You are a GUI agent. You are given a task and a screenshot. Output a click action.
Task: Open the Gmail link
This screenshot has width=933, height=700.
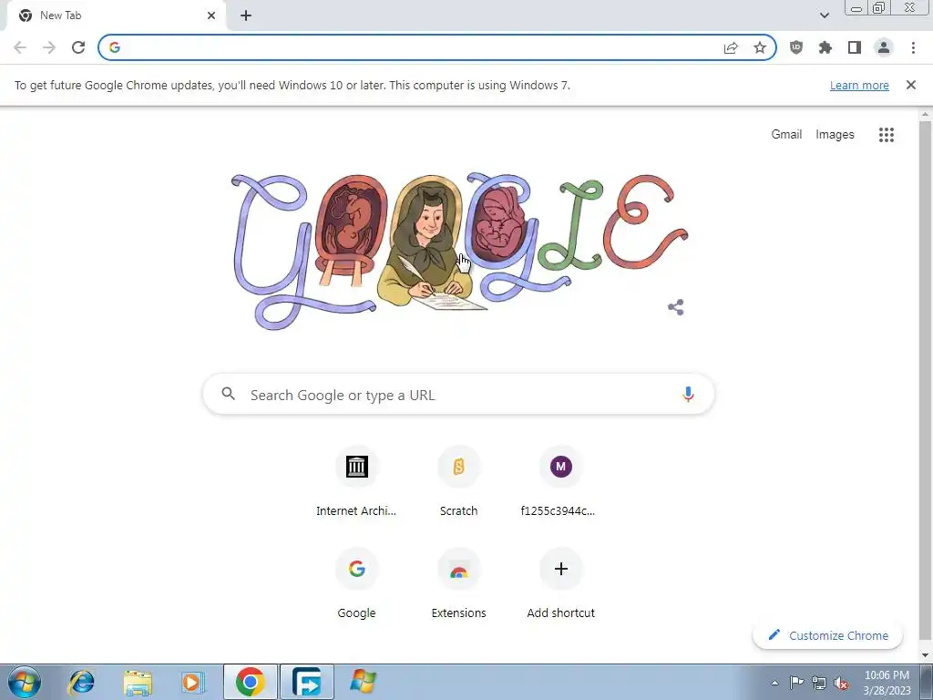tap(786, 135)
